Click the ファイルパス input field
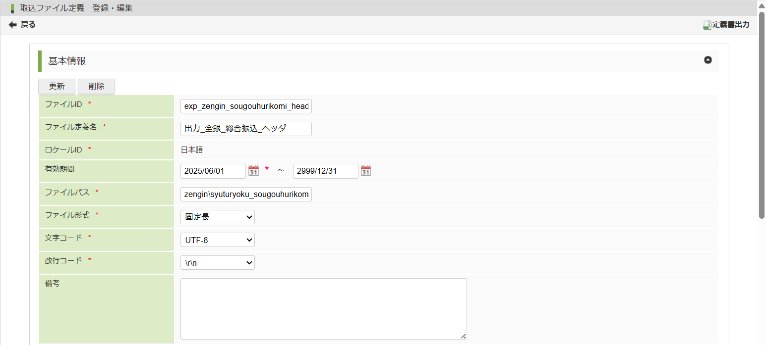 (x=246, y=195)
